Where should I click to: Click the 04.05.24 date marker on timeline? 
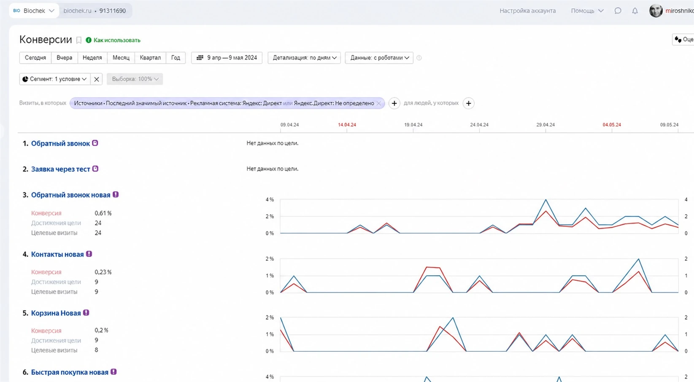point(612,125)
